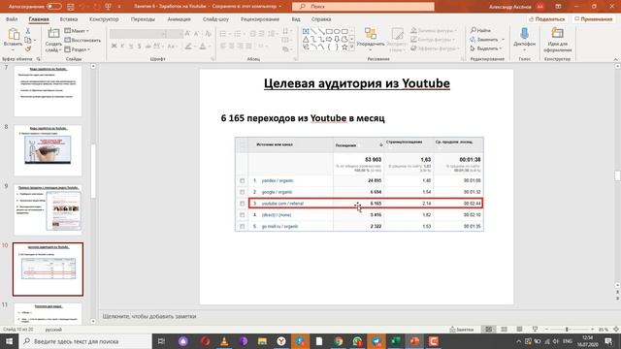621x349 pixels.
Task: Click the Paste clipboard icon
Action: [x=13, y=35]
